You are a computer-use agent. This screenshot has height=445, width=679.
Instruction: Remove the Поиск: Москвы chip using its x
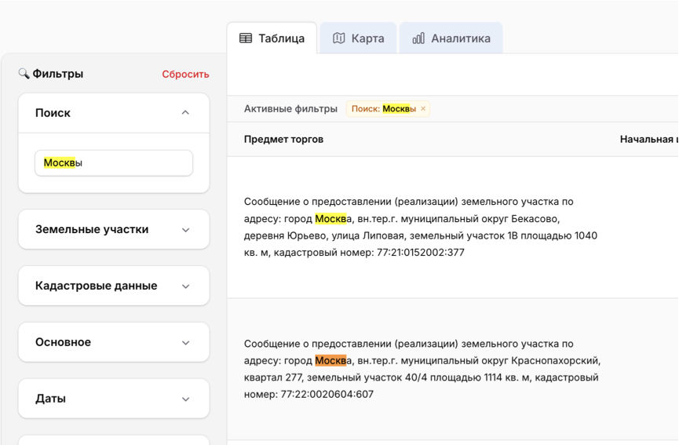click(423, 109)
